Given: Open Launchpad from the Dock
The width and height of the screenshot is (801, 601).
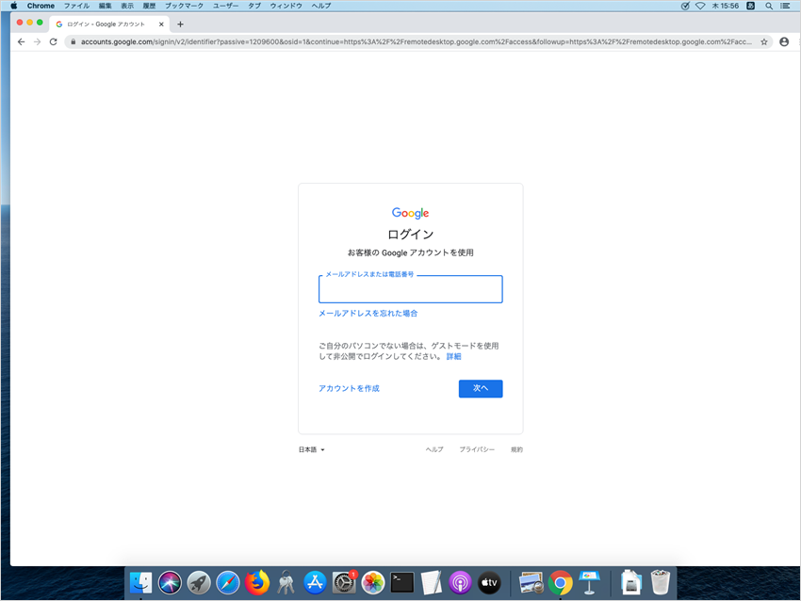Looking at the screenshot, I should (x=199, y=582).
